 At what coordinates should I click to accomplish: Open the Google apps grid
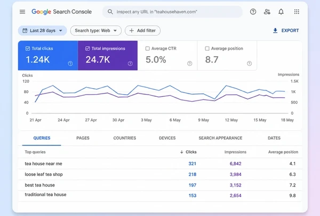point(297,12)
